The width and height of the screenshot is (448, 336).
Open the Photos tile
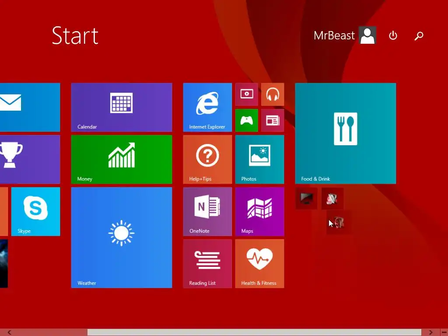(x=260, y=159)
